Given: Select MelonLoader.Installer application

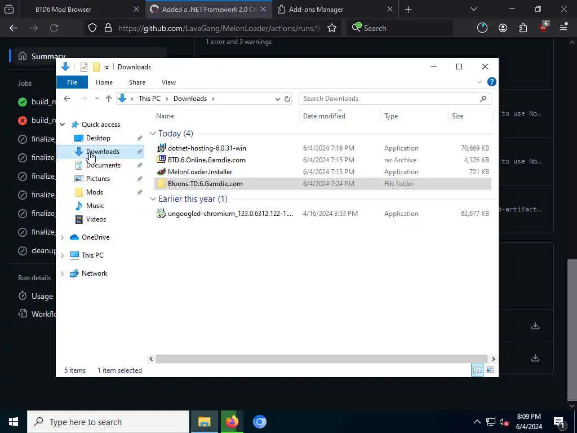Looking at the screenshot, I should pyautogui.click(x=200, y=171).
